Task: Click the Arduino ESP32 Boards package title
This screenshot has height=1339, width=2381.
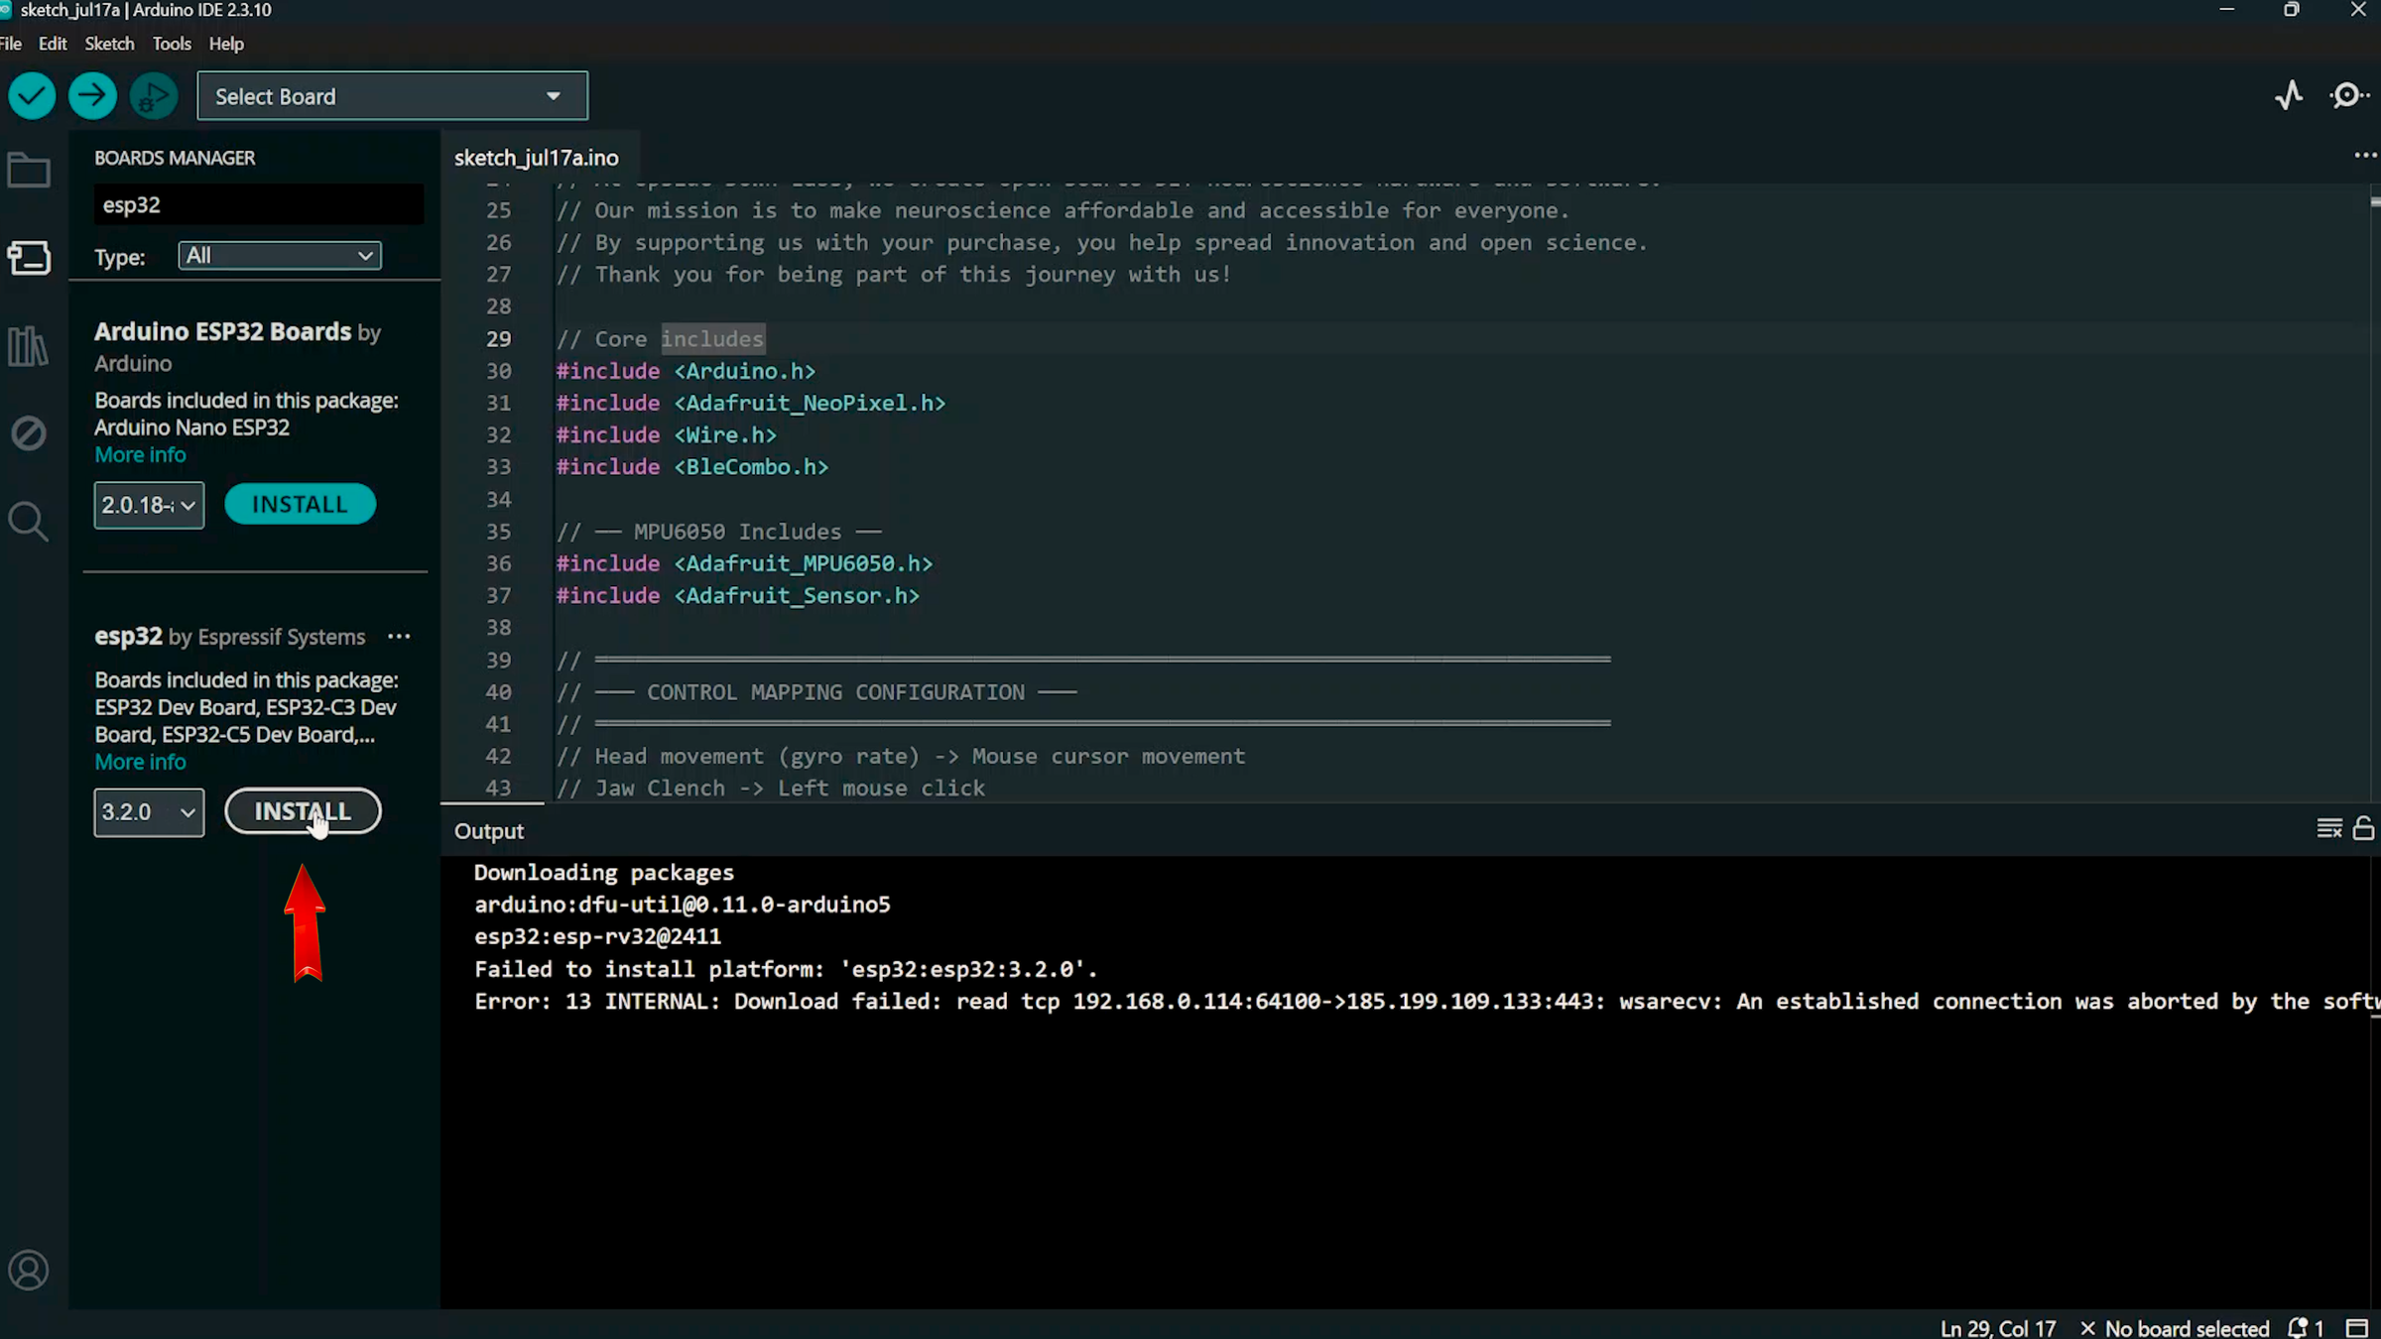Action: pyautogui.click(x=222, y=331)
